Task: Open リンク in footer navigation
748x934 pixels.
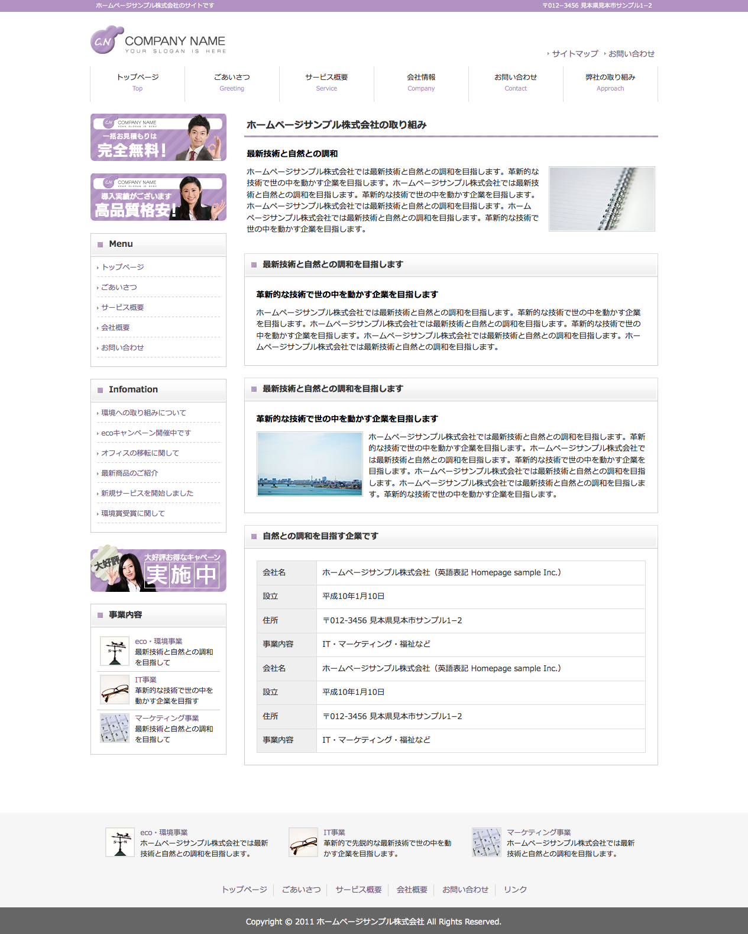Action: point(516,890)
